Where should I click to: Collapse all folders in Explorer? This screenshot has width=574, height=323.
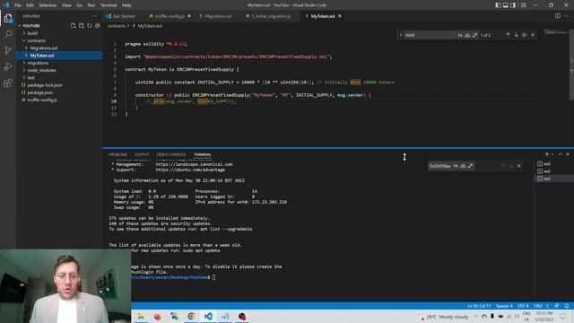point(98,26)
